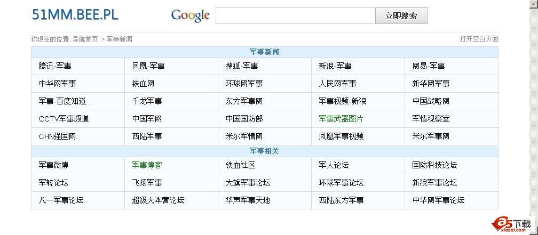Select 千龙军事 link
Viewport: 538px width, 235px height.
click(147, 101)
